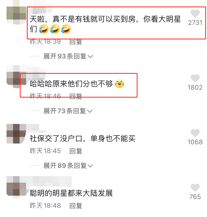
Task: Expand the 93 replies thread
Action: 68,56
